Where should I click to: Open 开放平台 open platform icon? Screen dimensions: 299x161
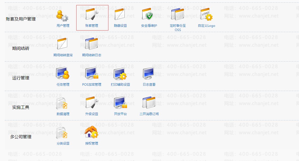(x=120, y=103)
